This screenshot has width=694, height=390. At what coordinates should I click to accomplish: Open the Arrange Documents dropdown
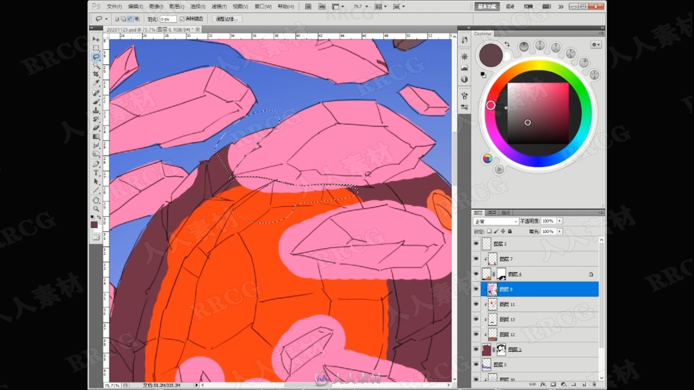(380, 6)
